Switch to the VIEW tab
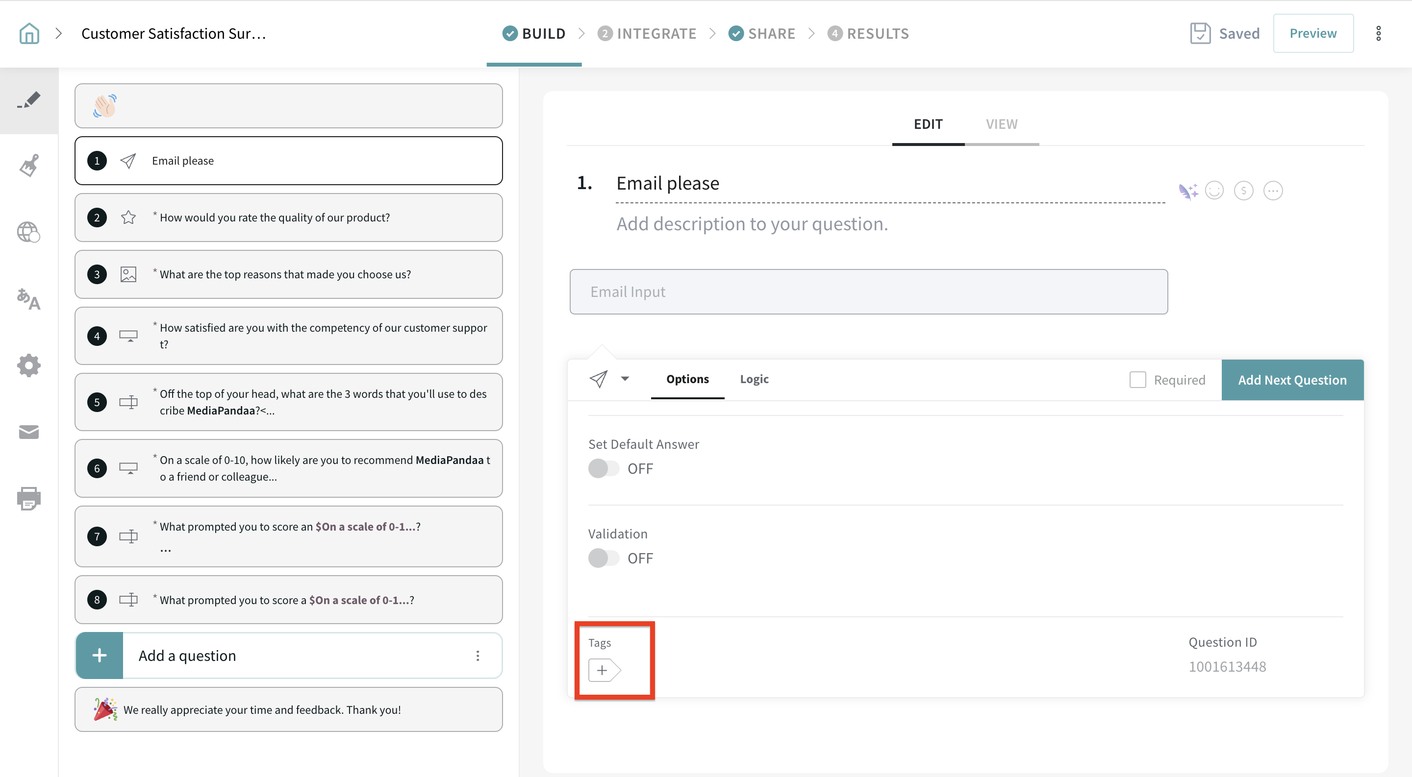 [1002, 124]
